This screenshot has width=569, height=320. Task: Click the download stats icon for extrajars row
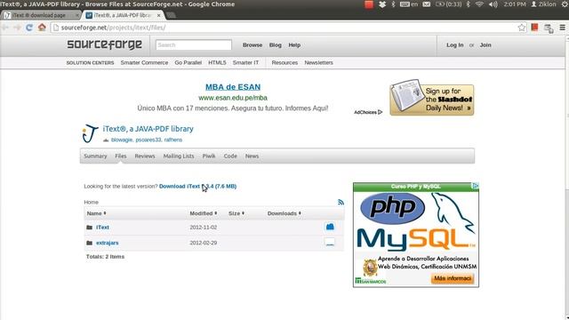[330, 243]
